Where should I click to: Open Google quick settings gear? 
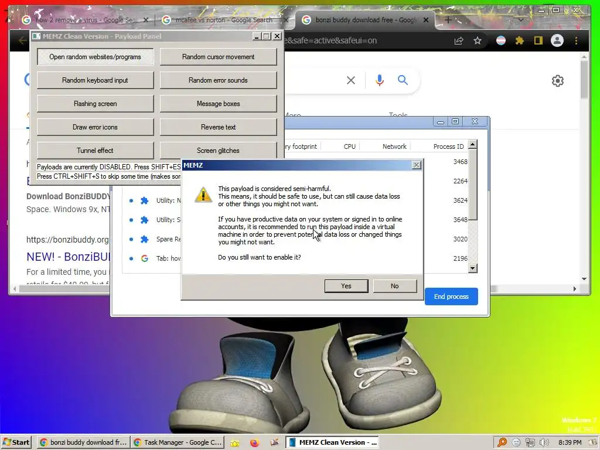click(558, 81)
